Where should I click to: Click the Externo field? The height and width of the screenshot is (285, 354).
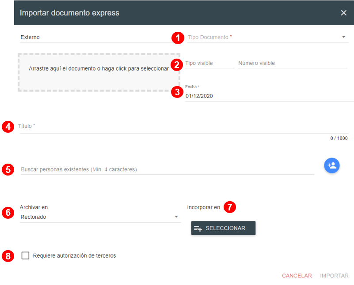96,37
